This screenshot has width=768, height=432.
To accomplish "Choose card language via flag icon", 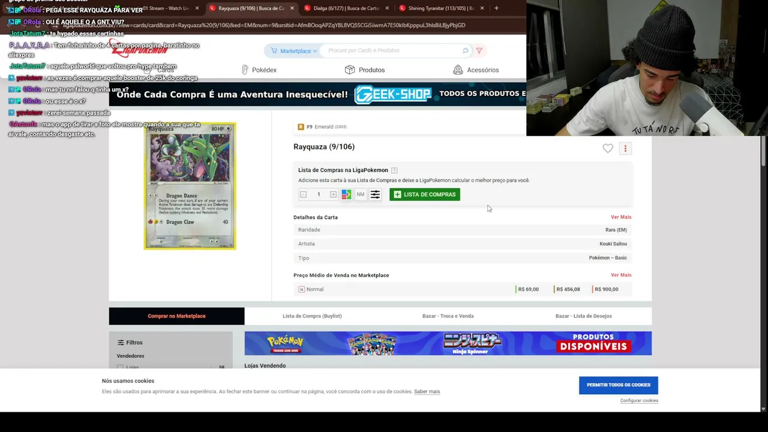I will click(346, 194).
